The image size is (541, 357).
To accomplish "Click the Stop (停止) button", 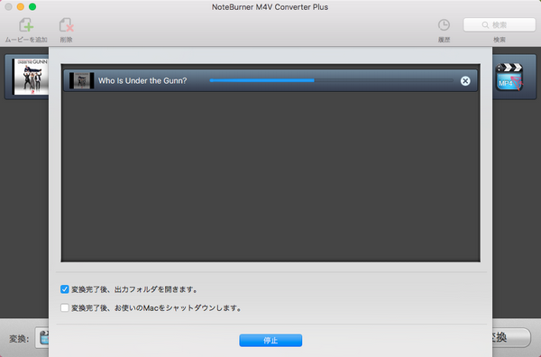I will point(270,341).
